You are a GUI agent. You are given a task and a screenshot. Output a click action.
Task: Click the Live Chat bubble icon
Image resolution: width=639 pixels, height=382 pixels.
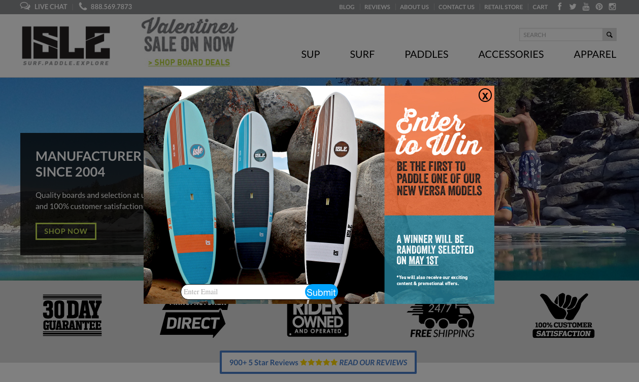click(25, 7)
